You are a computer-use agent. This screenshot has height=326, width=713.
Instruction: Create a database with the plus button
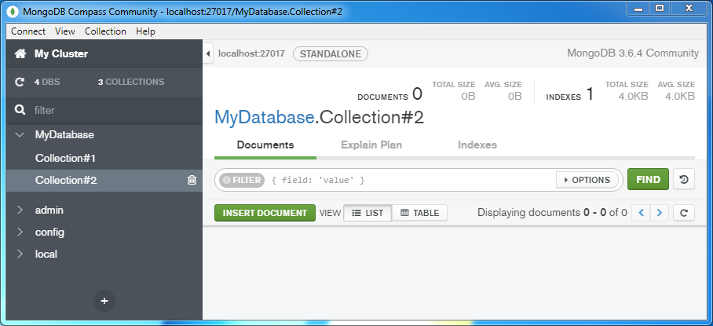click(x=104, y=301)
